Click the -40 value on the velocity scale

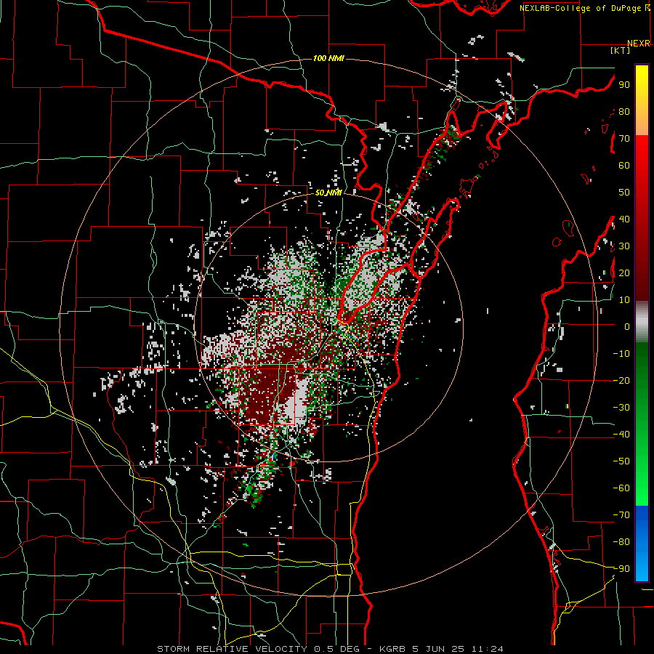621,435
